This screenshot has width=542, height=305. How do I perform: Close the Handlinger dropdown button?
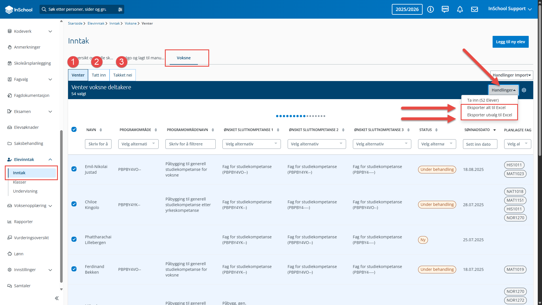point(503,90)
